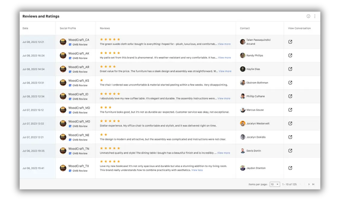The height and width of the screenshot is (201, 340).
Task: Click View more on WoodCraft_ID review
Action: click(224, 98)
